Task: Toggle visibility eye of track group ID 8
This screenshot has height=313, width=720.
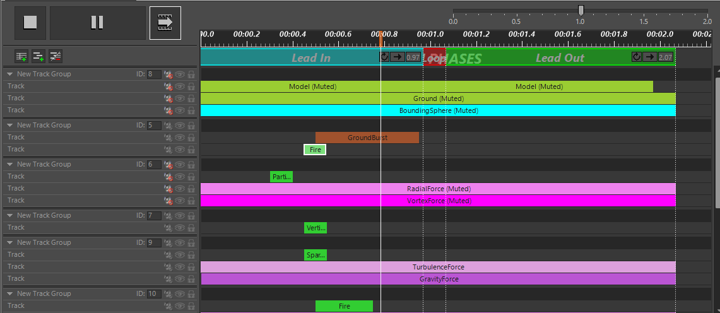Action: point(180,74)
